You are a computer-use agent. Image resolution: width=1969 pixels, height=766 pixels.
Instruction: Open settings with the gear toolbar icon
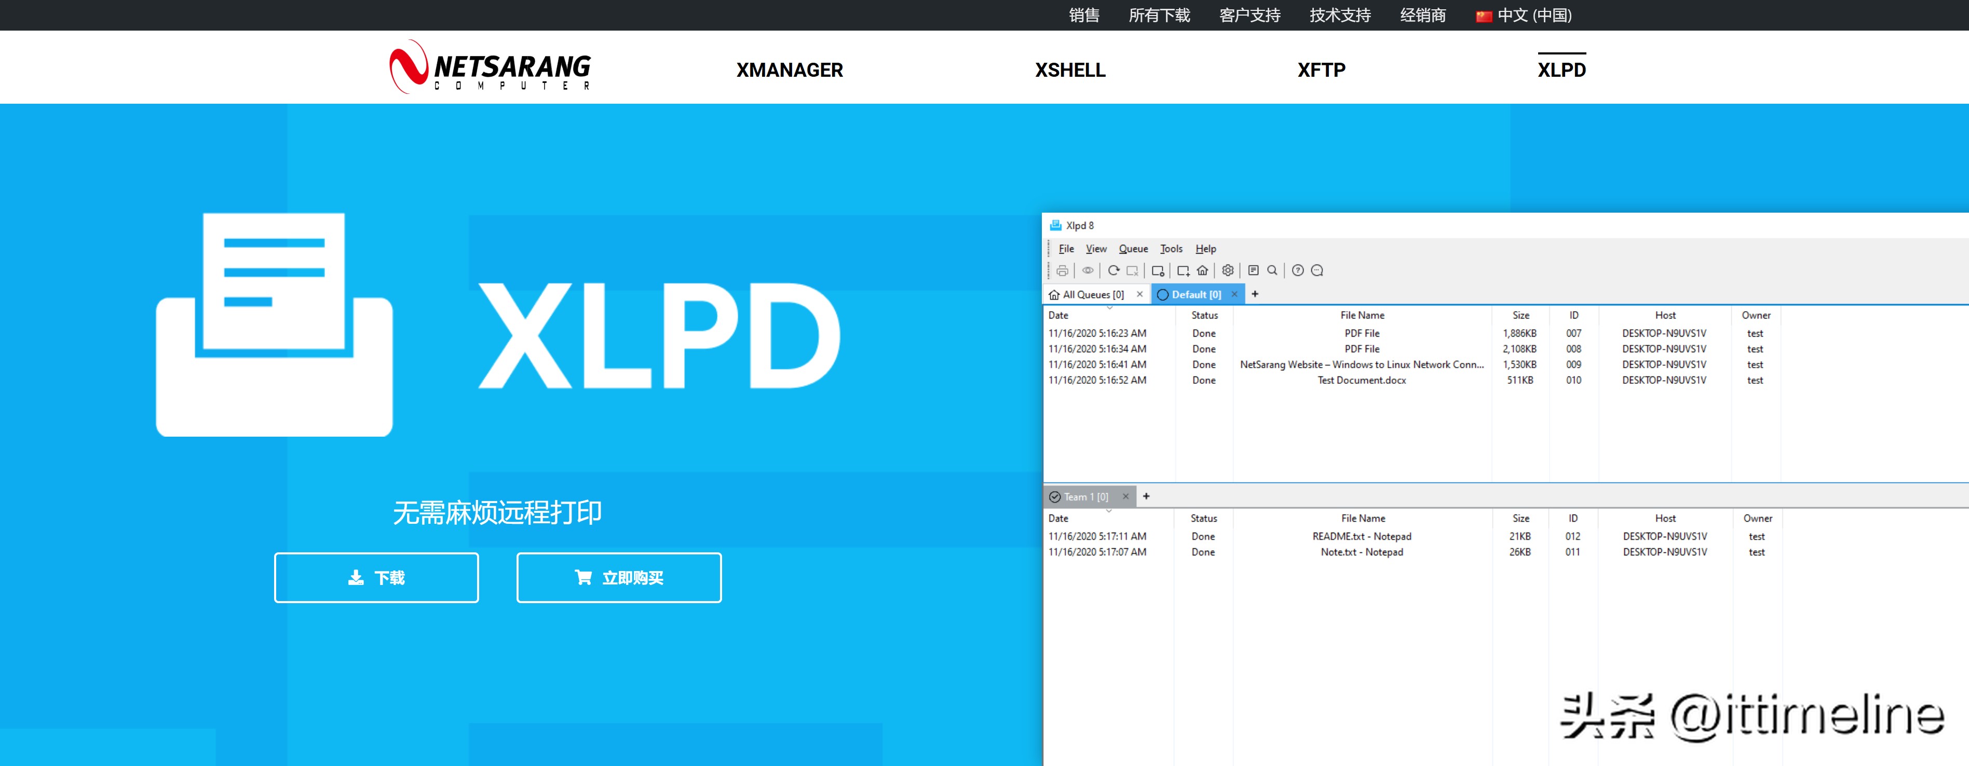pyautogui.click(x=1228, y=270)
